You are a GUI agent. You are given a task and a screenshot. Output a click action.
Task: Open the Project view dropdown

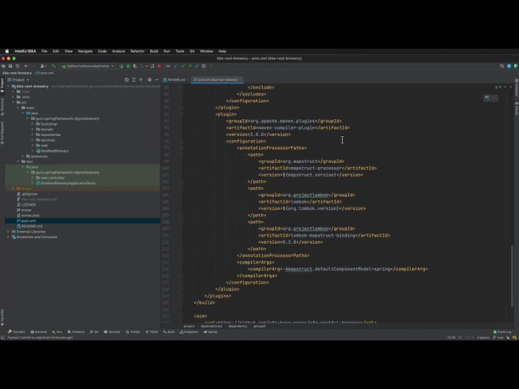tap(19, 79)
